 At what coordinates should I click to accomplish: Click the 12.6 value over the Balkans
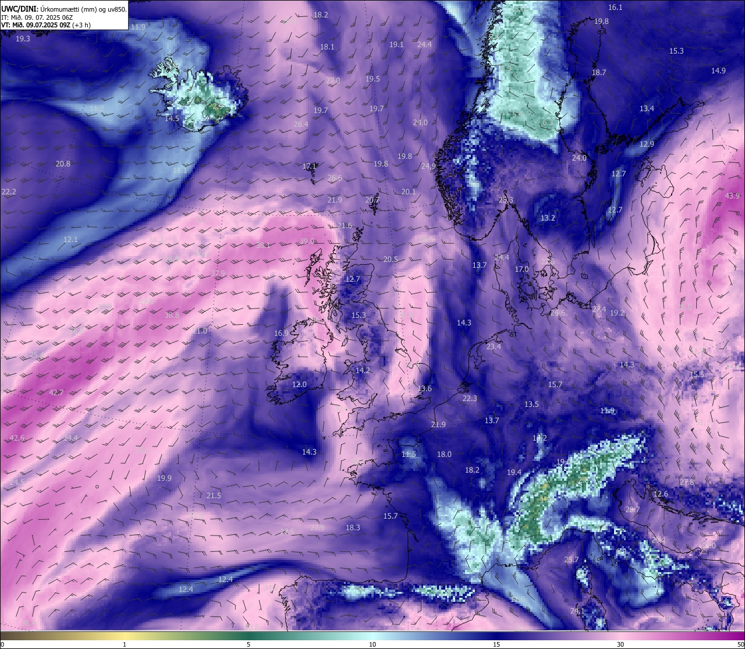point(661,494)
